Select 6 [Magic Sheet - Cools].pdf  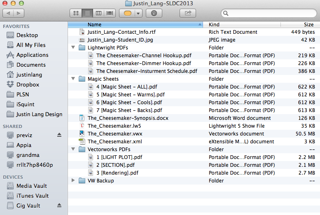pyautogui.click(x=129, y=102)
